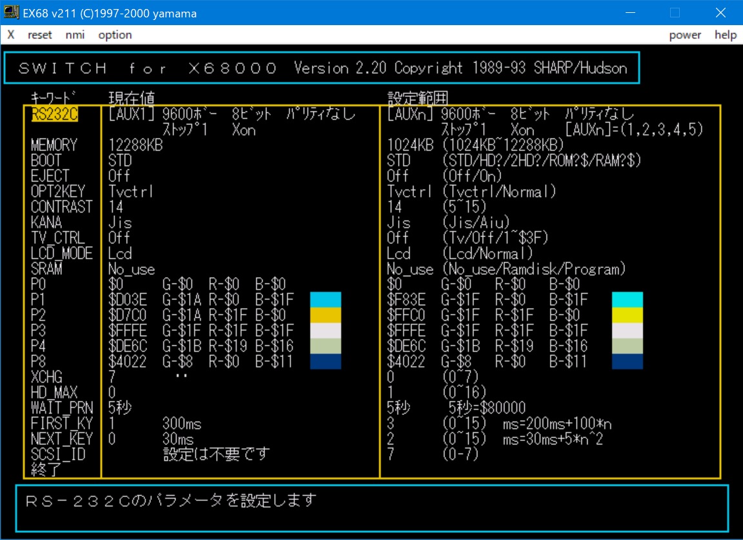The width and height of the screenshot is (743, 540).
Task: Click the 5秒=$80000 WAIT_PRN range text
Action: (487, 408)
